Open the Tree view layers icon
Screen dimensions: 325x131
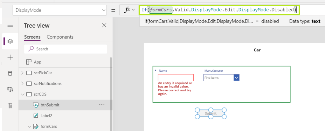(10, 41)
